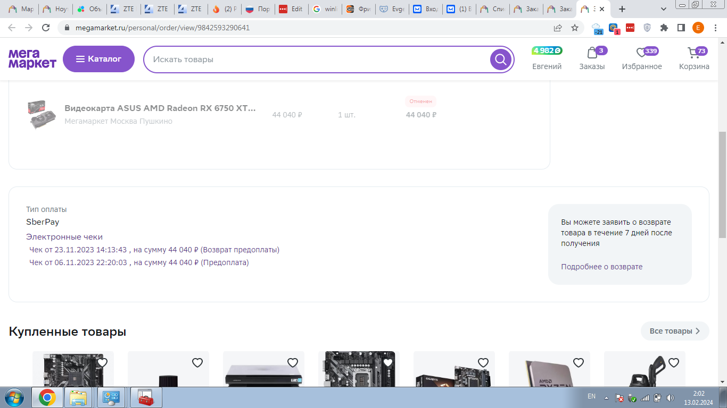Share this page from address bar
The image size is (727, 408).
click(558, 28)
